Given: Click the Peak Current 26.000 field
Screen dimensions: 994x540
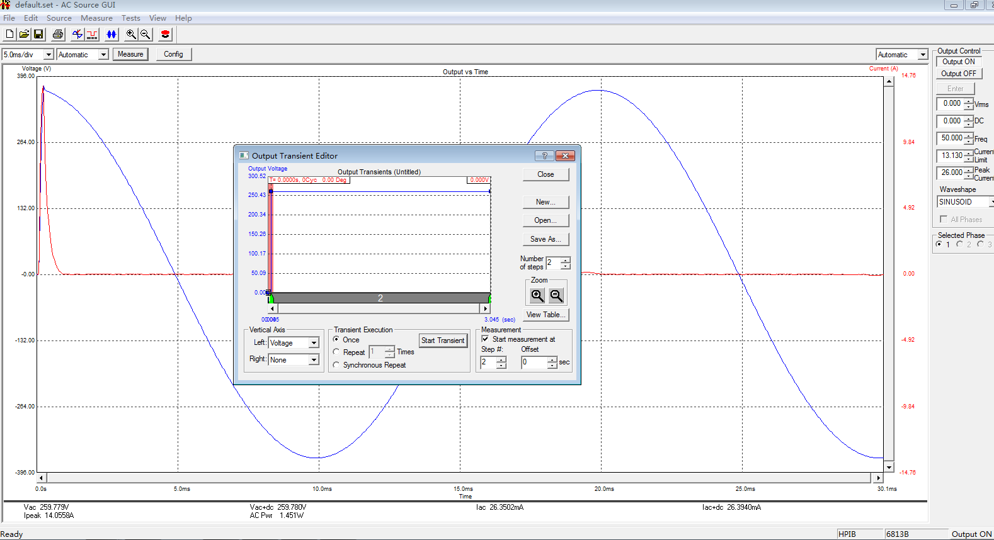Looking at the screenshot, I should (950, 172).
